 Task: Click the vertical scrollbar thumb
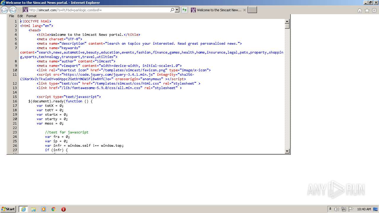point(287,26)
